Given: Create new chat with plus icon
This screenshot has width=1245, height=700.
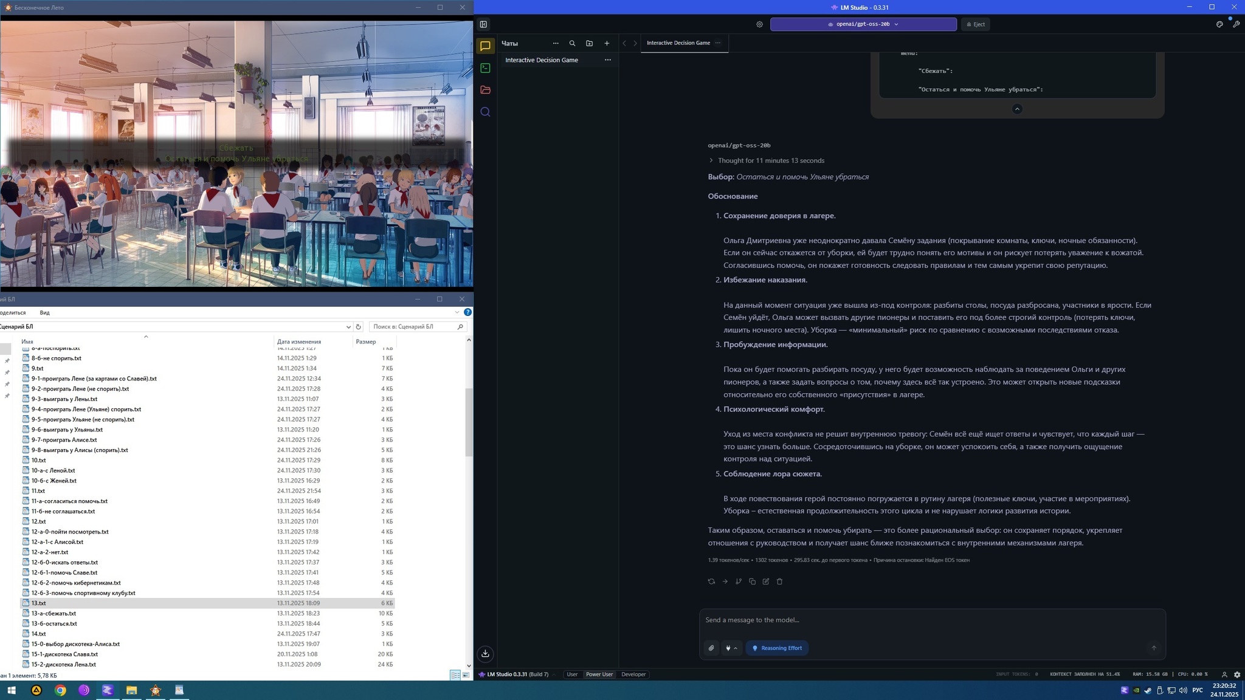Looking at the screenshot, I should [x=607, y=43].
